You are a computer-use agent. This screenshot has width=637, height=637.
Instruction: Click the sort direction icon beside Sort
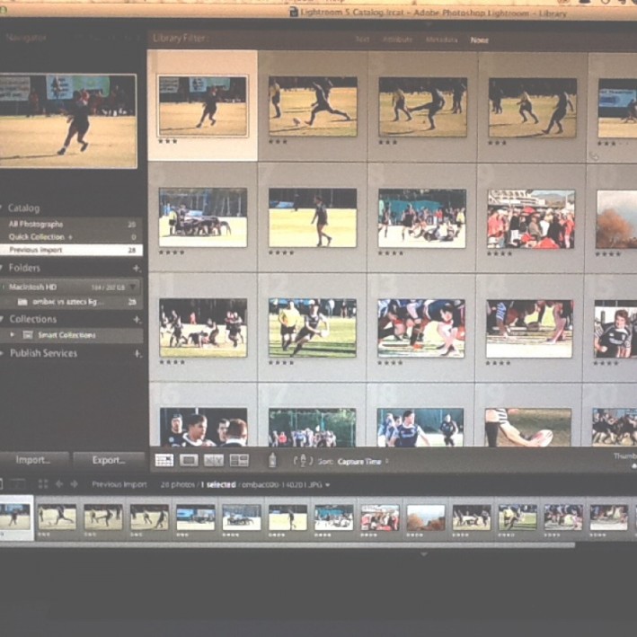tap(303, 461)
